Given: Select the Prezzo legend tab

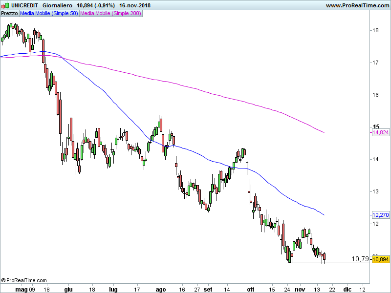Looking at the screenshot, I should pos(9,14).
